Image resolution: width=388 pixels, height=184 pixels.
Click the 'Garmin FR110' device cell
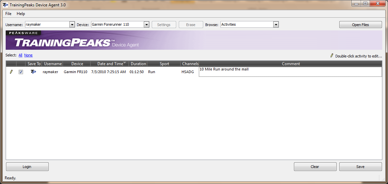75,72
